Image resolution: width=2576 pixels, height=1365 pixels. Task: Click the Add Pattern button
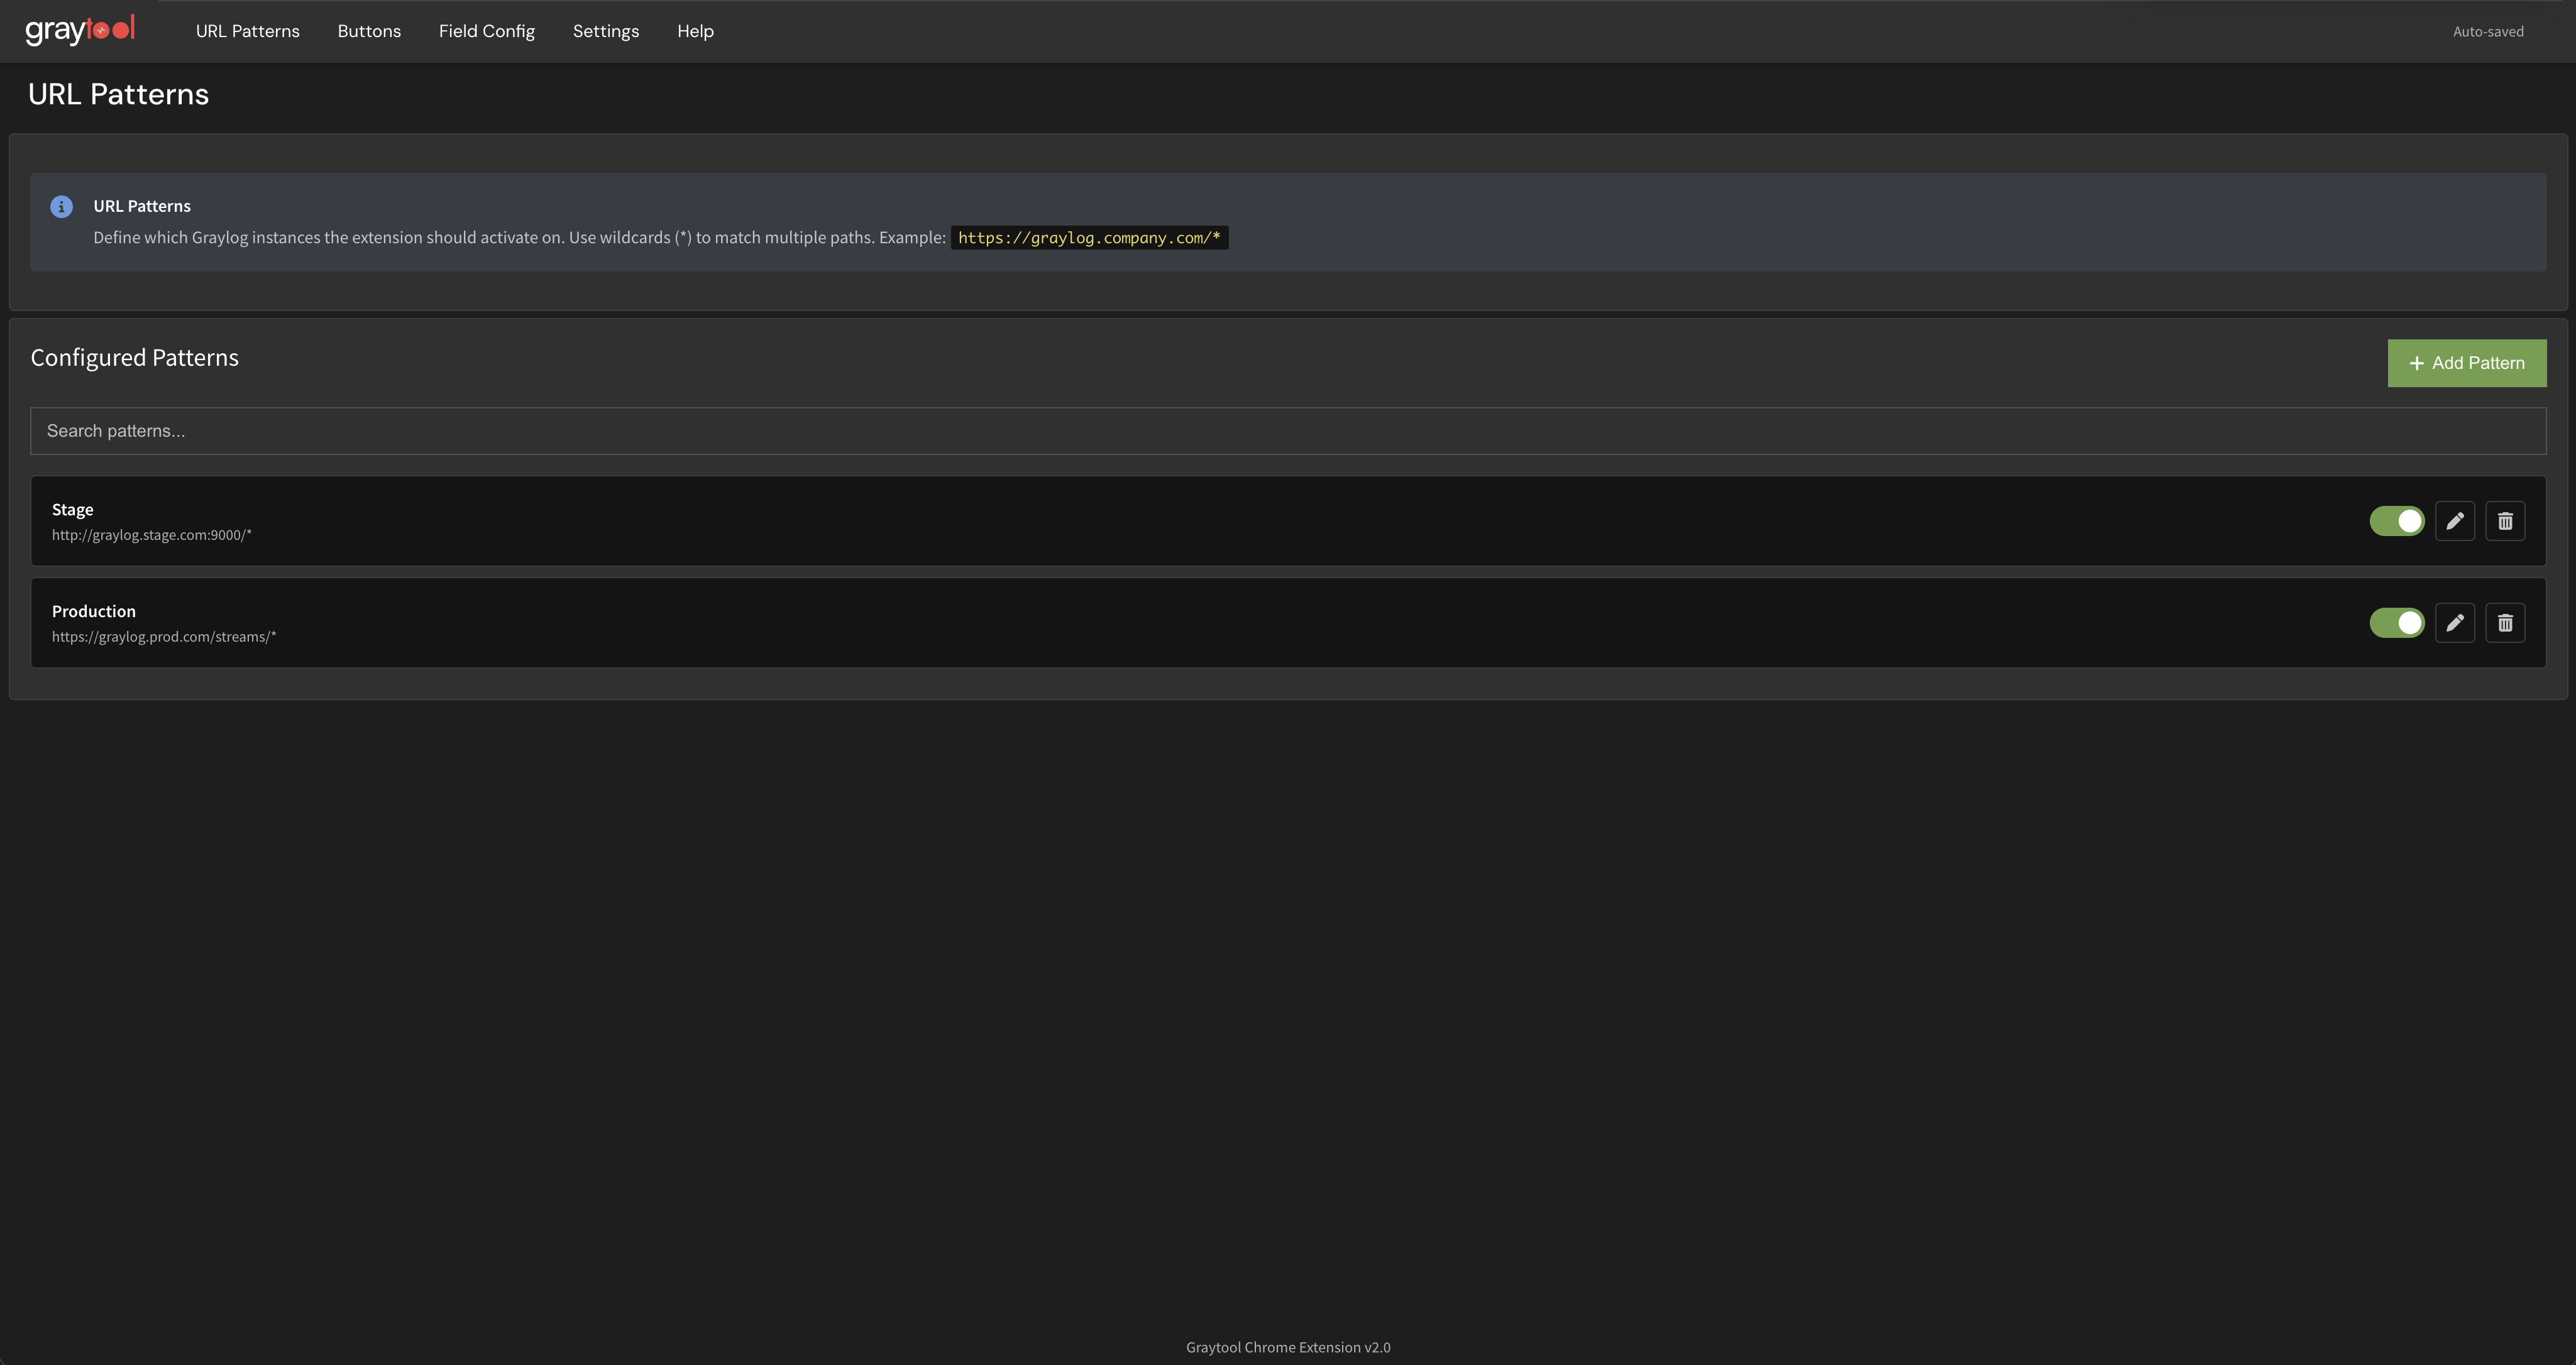[2466, 363]
